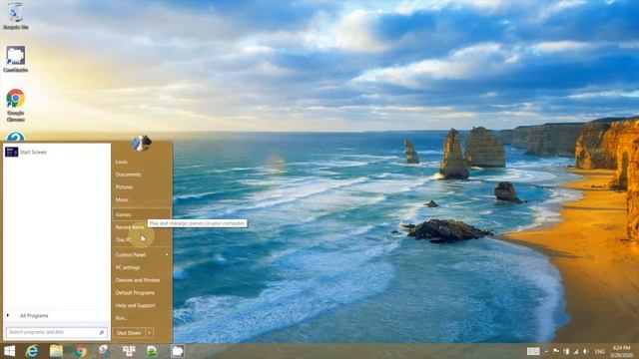Open the touch keyboard tray icon

coord(533,351)
